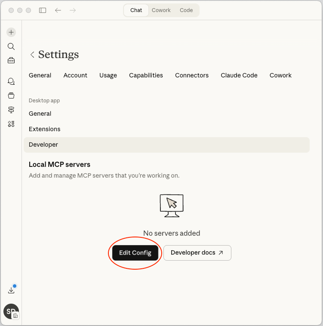The height and width of the screenshot is (326, 323).
Task: Open the signpost icon in sidebar
Action: [x=11, y=110]
